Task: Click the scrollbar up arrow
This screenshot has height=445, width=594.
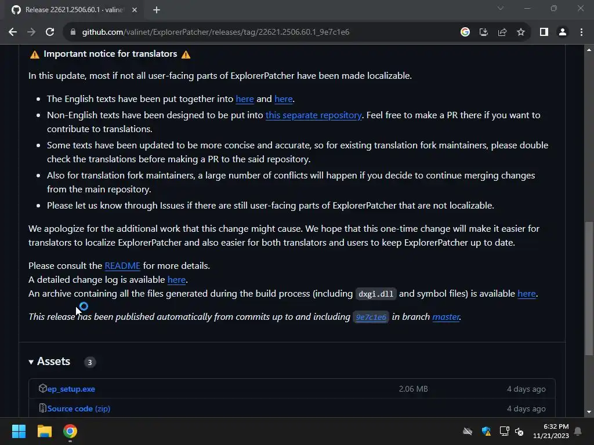Action: click(589, 50)
